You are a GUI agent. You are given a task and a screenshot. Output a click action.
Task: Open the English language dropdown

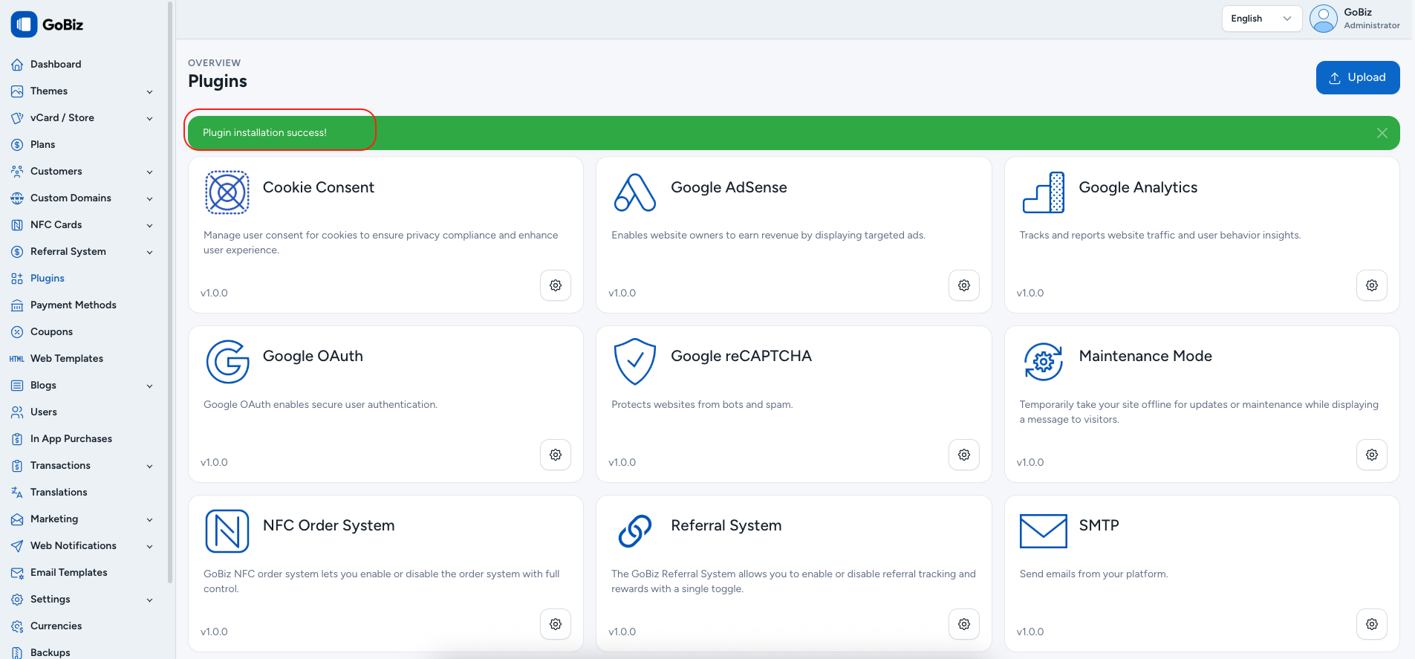tap(1261, 19)
